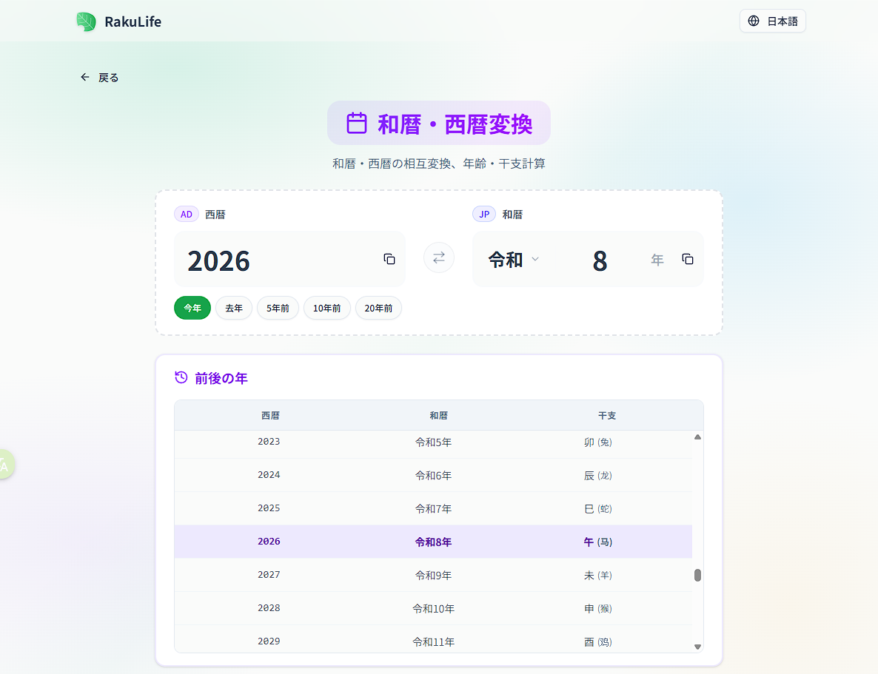Open the 令和 era dropdown
Image resolution: width=878 pixels, height=674 pixels.
point(514,260)
